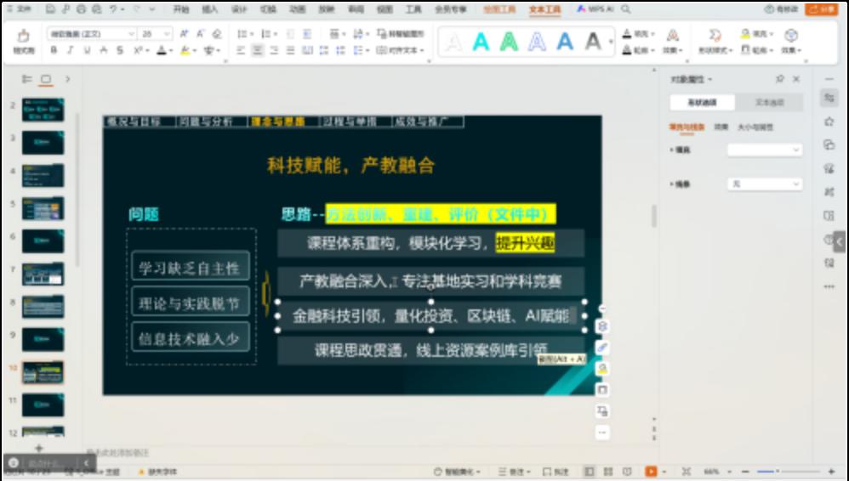Select the green WordArt A style
Image resolution: width=849 pixels, height=481 pixels.
pyautogui.click(x=510, y=42)
